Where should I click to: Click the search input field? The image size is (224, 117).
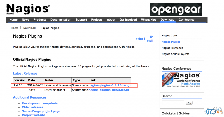pyautogui.click(x=173, y=103)
